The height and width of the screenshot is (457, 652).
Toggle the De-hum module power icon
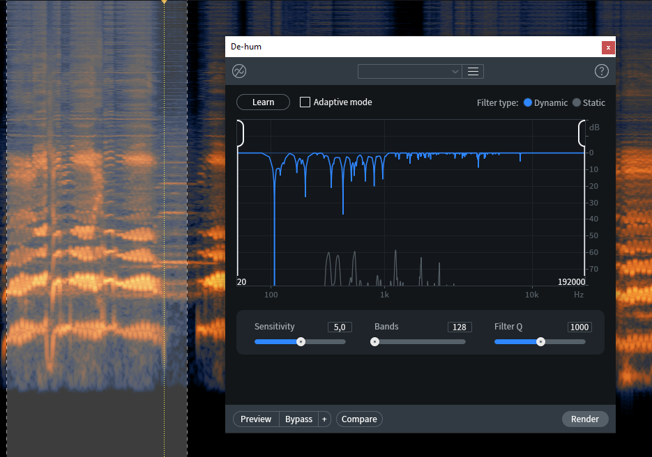[x=239, y=71]
